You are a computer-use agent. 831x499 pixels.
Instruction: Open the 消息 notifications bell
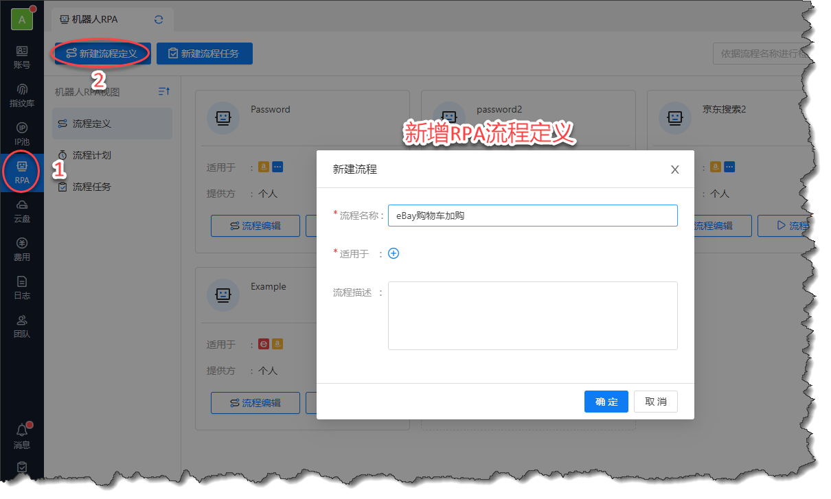tap(22, 437)
